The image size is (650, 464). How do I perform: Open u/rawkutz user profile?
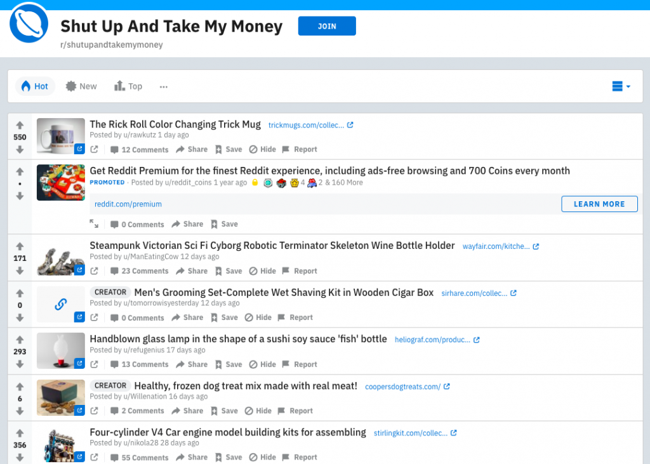pyautogui.click(x=140, y=135)
